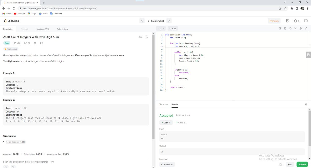Switch to the Description tab
The height and width of the screenshot is (168, 311).
click(8, 29)
